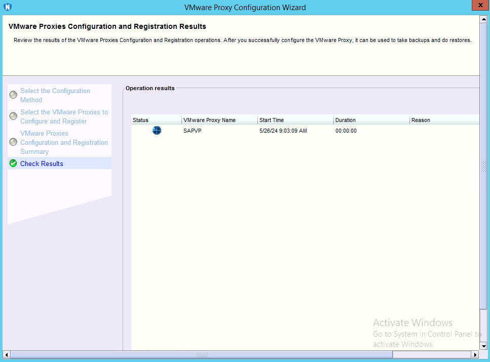The width and height of the screenshot is (490, 362).
Task: Click grey icon beside Configuration and Registration Summary
Action: (x=14, y=142)
